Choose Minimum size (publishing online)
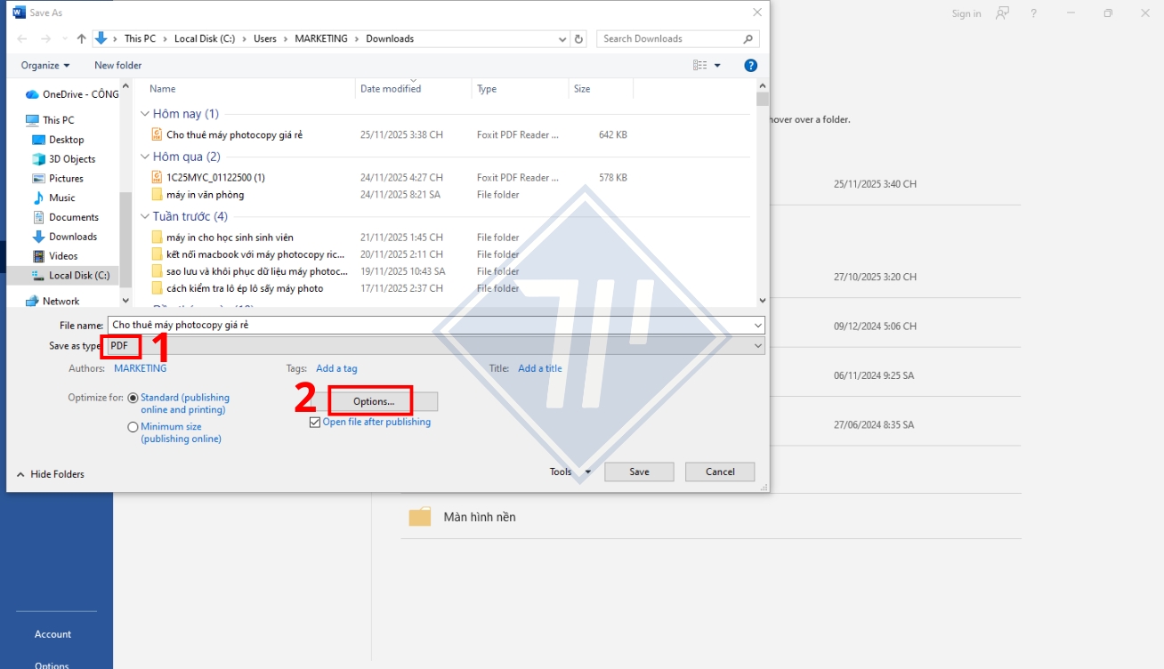This screenshot has width=1164, height=669. tap(133, 426)
